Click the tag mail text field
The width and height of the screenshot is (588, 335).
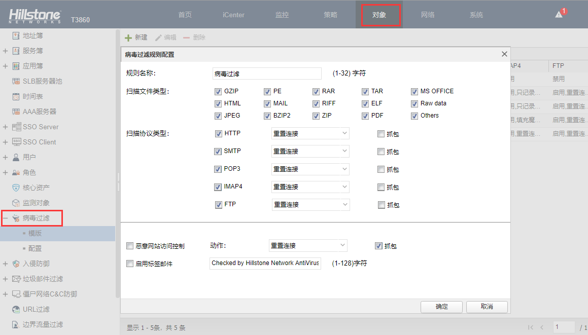(265, 263)
